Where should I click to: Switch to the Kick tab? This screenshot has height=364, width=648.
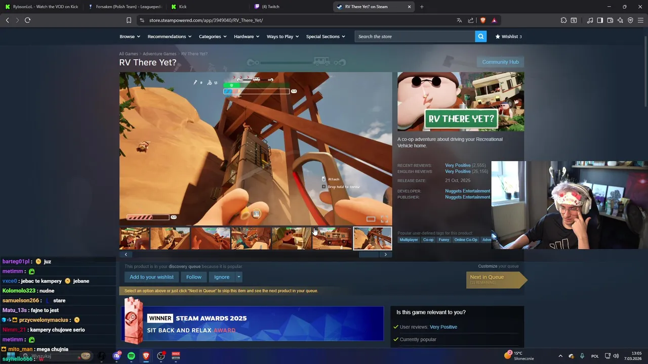click(x=208, y=7)
